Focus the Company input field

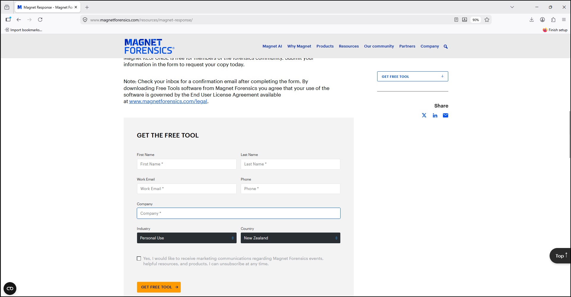tap(239, 213)
